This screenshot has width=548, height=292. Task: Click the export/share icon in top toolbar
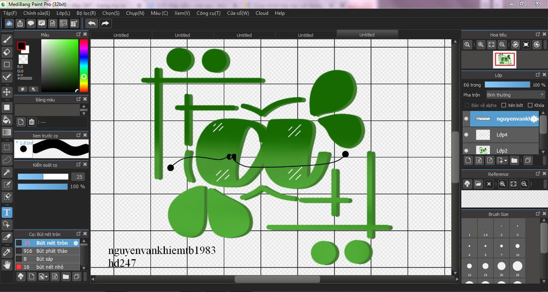tap(20, 24)
